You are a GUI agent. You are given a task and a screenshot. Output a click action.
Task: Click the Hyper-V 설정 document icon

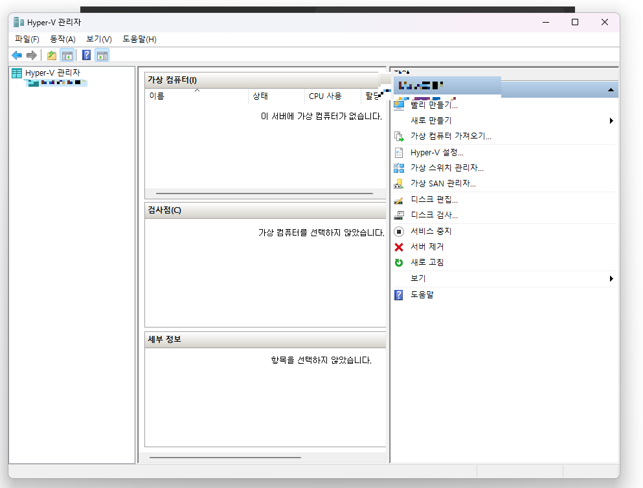[x=399, y=153]
